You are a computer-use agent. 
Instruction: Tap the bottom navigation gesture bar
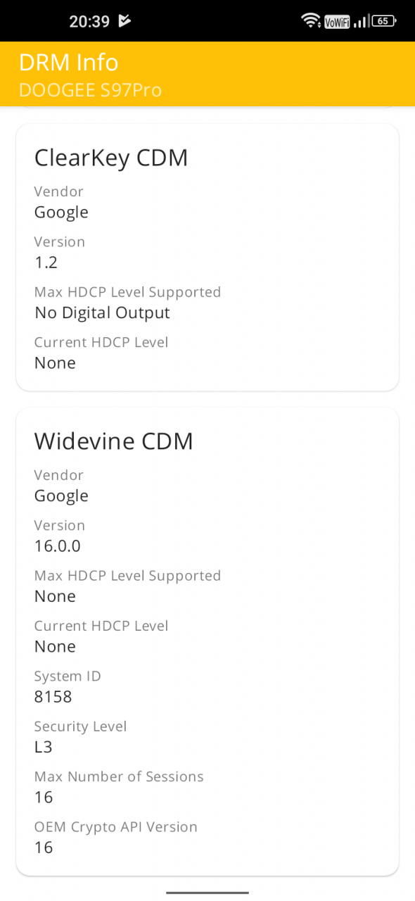(207, 892)
